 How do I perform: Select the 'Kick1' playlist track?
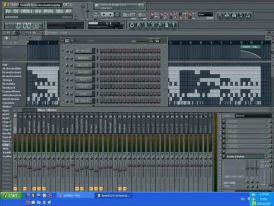pyautogui.click(x=6, y=110)
